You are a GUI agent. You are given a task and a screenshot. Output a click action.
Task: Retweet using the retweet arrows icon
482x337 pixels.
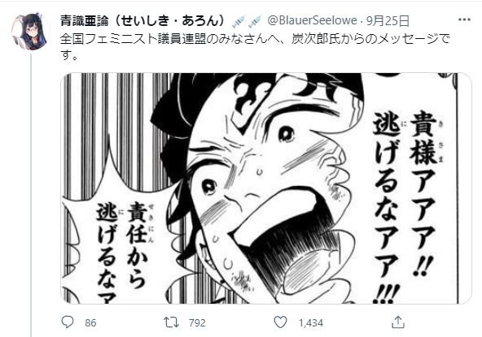click(x=171, y=322)
